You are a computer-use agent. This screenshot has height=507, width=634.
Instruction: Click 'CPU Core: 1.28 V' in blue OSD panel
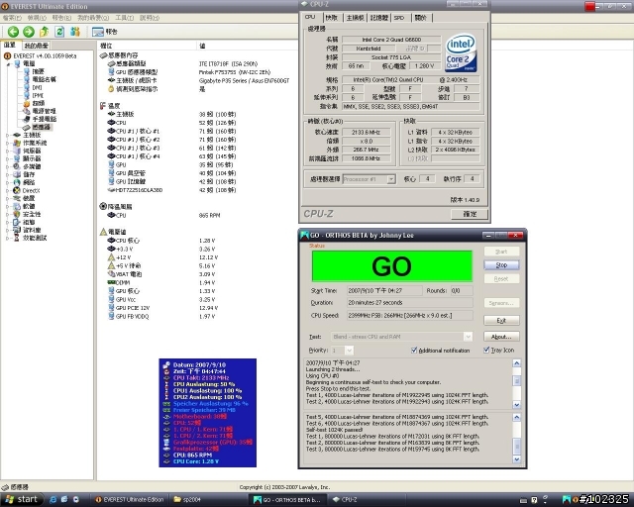(x=196, y=461)
